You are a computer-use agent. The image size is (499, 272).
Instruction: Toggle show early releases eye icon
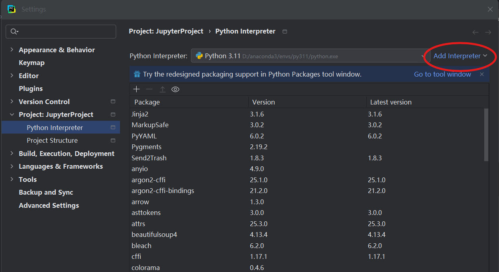[x=175, y=89]
